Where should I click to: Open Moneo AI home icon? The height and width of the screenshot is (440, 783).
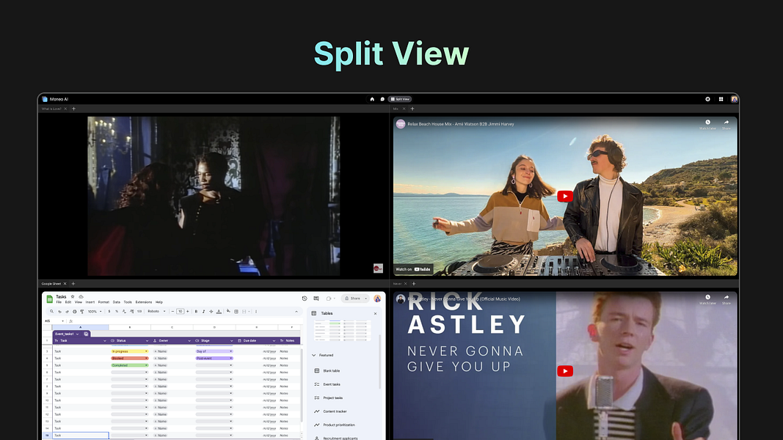coord(372,99)
